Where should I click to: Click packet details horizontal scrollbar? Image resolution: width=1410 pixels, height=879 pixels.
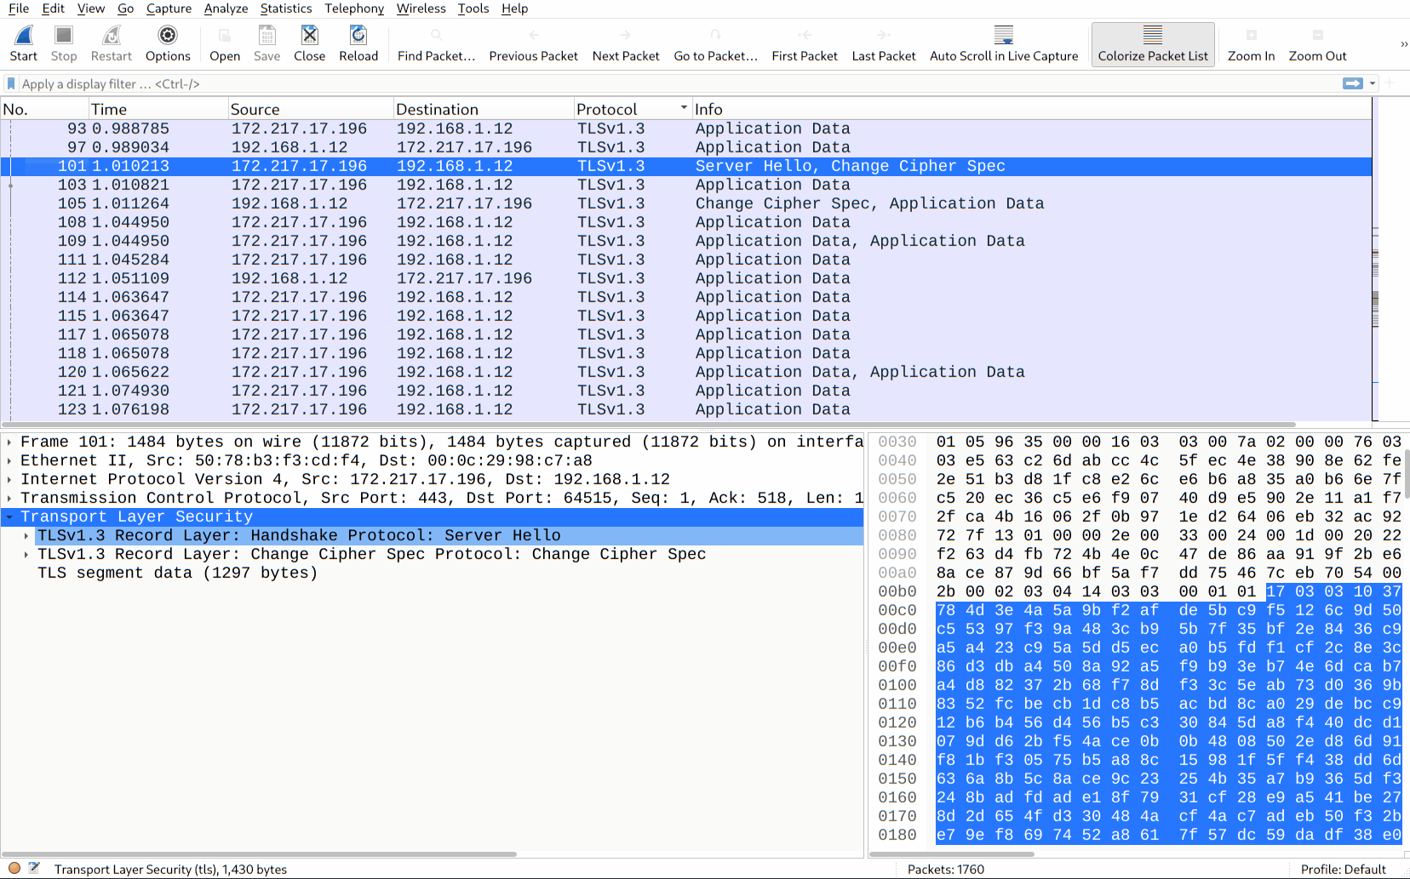pos(260,853)
